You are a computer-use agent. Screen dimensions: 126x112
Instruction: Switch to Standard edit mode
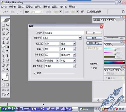[3, 85]
